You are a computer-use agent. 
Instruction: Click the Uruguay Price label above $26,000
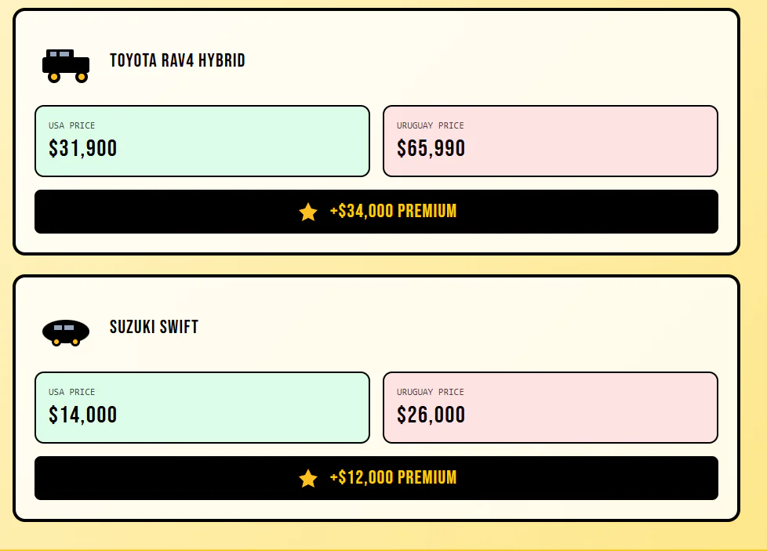click(431, 392)
